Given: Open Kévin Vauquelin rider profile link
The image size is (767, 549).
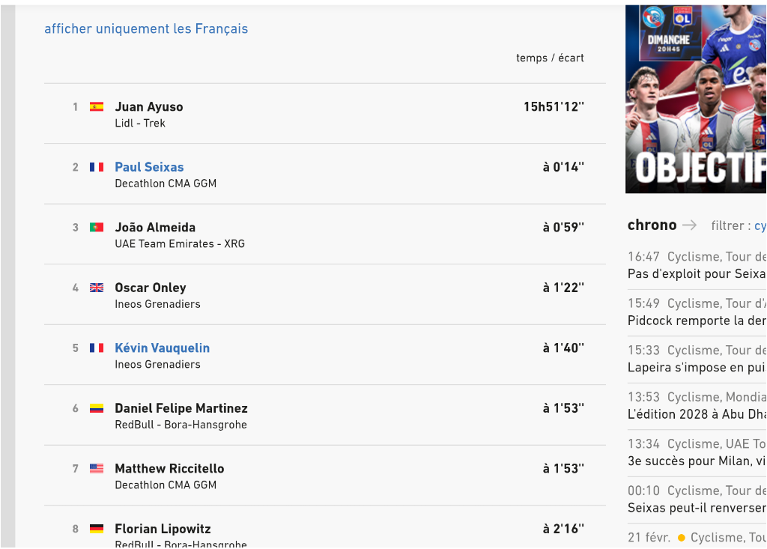Looking at the screenshot, I should tap(162, 348).
